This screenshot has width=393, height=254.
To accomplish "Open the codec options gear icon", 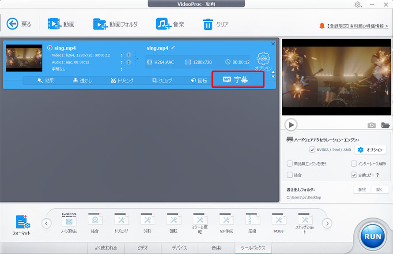I will [x=263, y=59].
